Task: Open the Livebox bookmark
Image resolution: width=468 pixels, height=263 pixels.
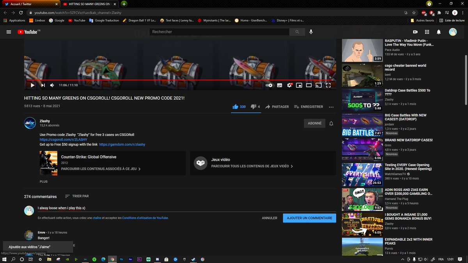Action: 37,20
